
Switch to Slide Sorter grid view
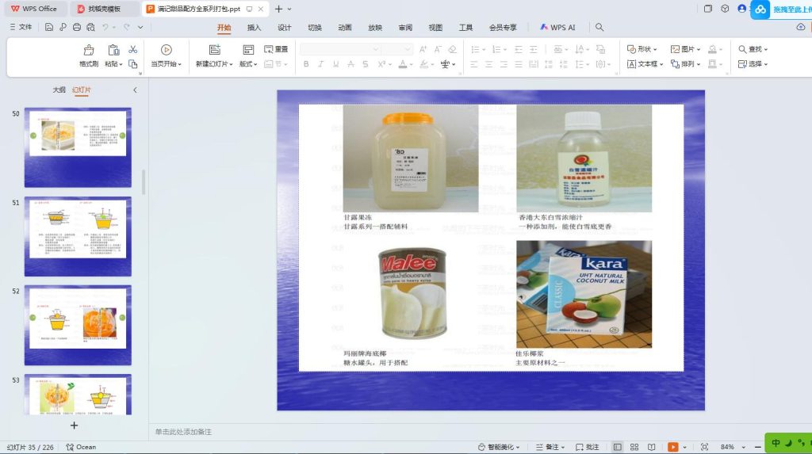click(634, 447)
